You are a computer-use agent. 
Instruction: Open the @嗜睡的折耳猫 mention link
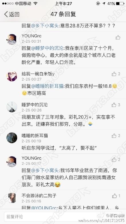pos(47,86)
